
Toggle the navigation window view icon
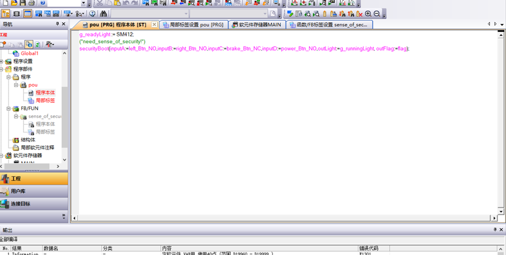6,14
